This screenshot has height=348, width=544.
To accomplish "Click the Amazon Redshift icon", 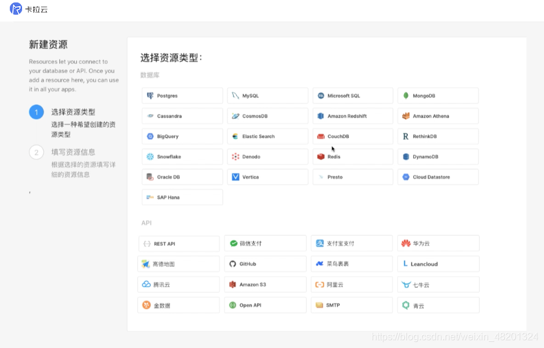I will pyautogui.click(x=321, y=116).
